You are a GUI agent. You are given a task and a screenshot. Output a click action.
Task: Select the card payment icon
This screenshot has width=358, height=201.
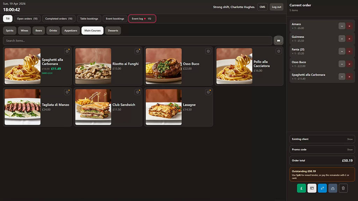312,188
